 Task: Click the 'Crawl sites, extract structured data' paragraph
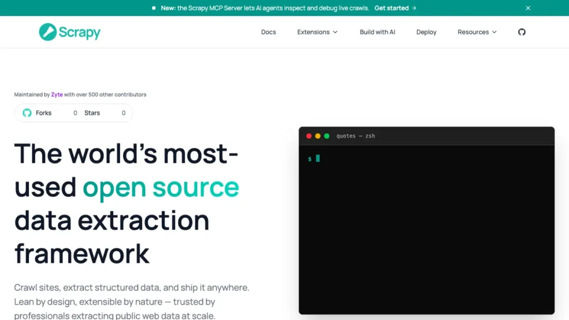click(x=132, y=302)
